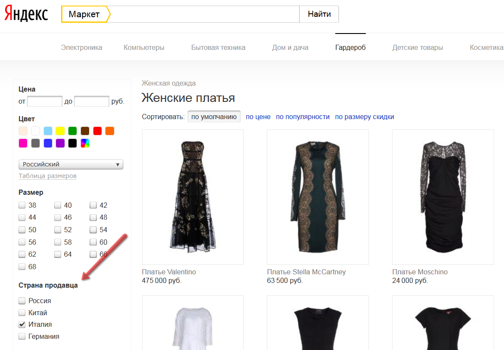Open the Таблица размеров link
The height and width of the screenshot is (350, 504).
[x=48, y=176]
